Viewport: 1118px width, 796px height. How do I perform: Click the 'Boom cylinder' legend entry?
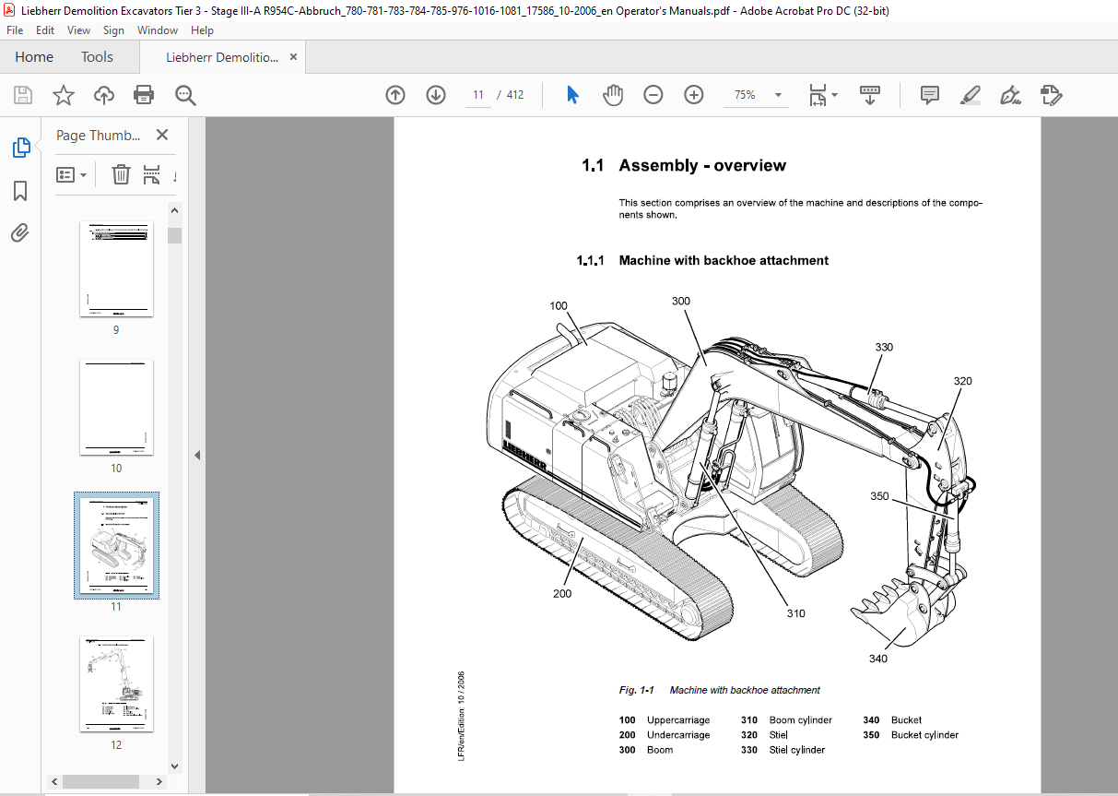[x=800, y=720]
